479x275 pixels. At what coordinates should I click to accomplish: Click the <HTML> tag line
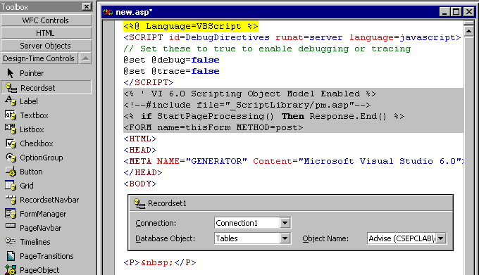coord(140,139)
